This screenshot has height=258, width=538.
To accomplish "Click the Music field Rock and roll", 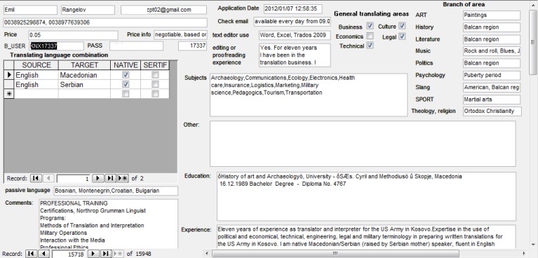I will pyautogui.click(x=491, y=51).
